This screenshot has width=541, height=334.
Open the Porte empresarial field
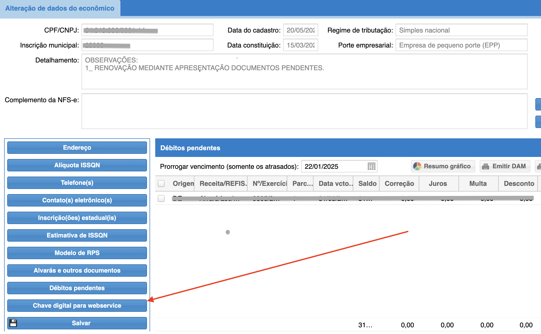pos(461,45)
